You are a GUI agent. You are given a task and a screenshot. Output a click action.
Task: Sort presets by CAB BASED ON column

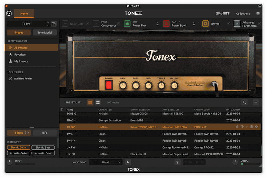click(x=202, y=109)
